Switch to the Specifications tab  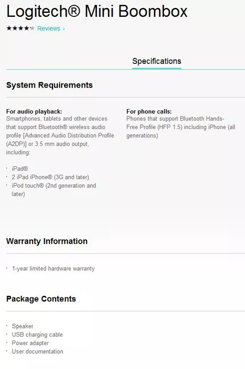pyautogui.click(x=157, y=61)
